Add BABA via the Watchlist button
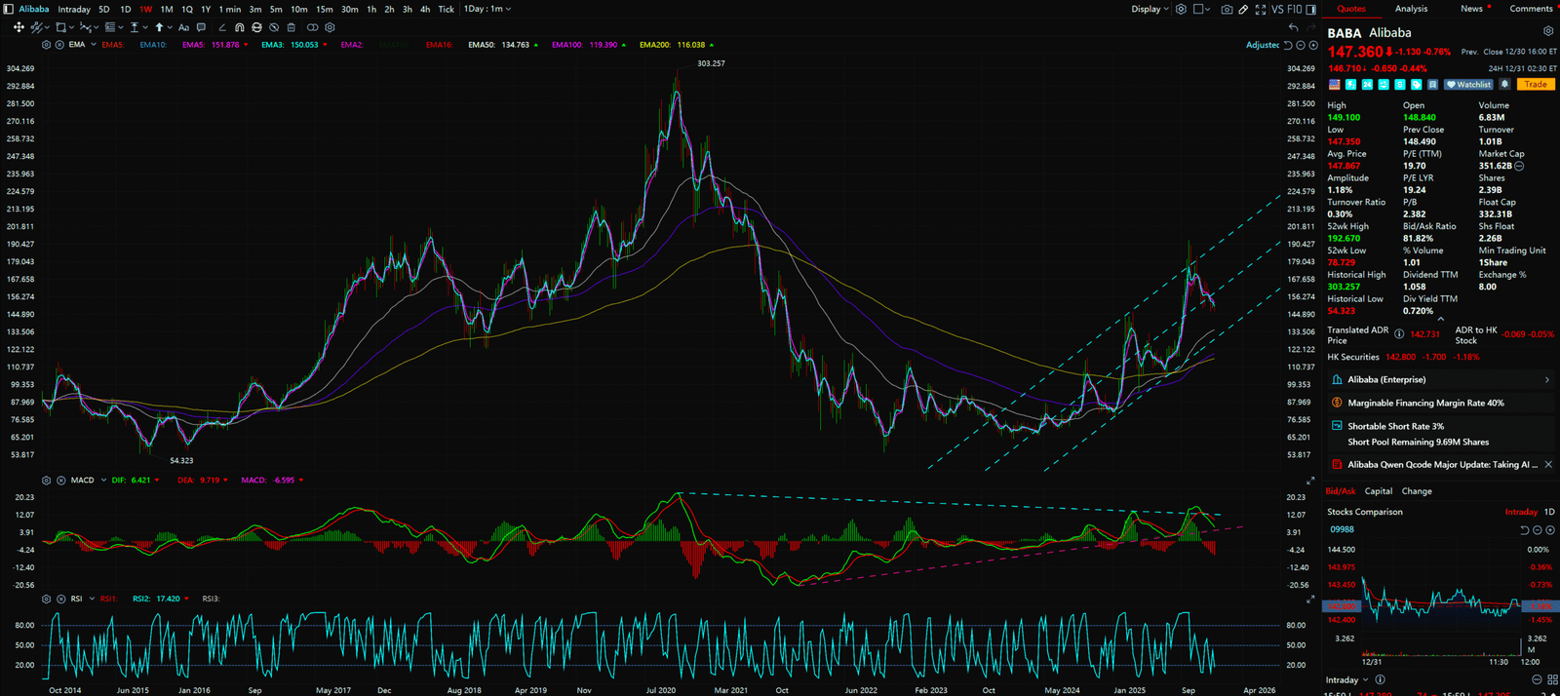The width and height of the screenshot is (1560, 696). pos(1468,85)
